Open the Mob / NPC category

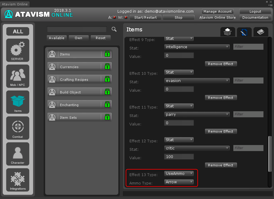pyautogui.click(x=18, y=76)
